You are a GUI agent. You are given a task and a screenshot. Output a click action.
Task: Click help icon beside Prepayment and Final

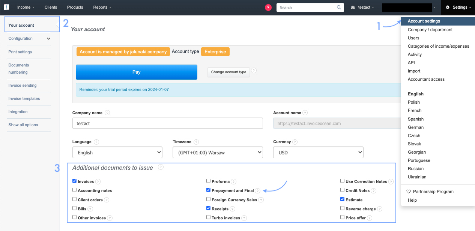click(x=258, y=191)
